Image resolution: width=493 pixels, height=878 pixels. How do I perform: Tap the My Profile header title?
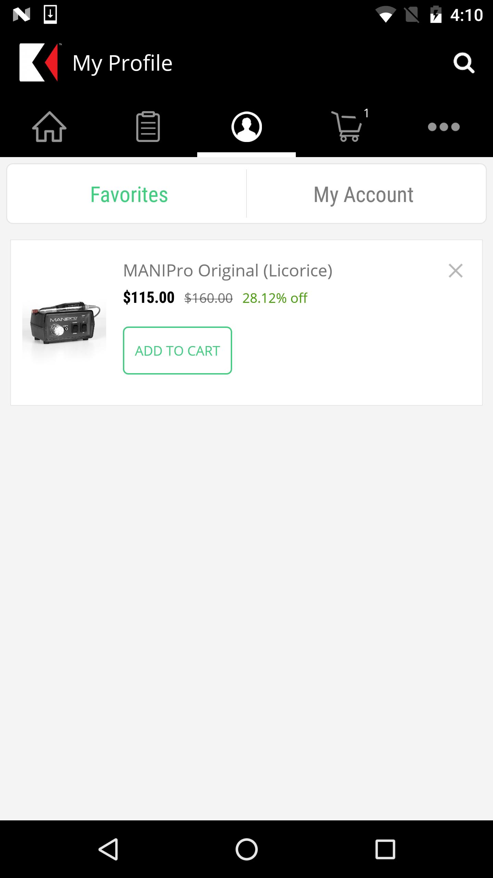[x=122, y=63]
